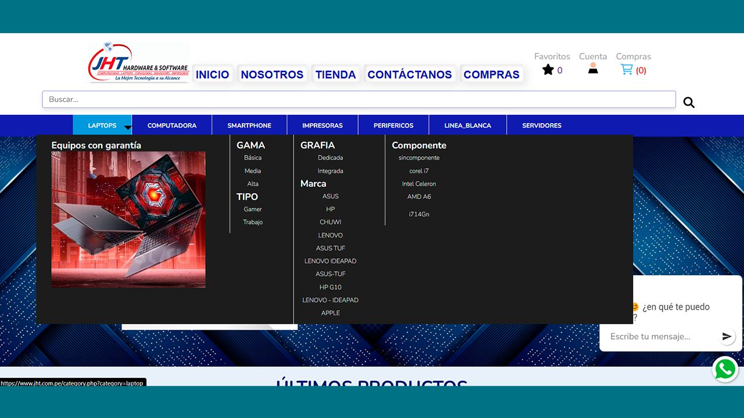Filter by Alta gama
Image resolution: width=744 pixels, height=418 pixels.
[x=253, y=184]
